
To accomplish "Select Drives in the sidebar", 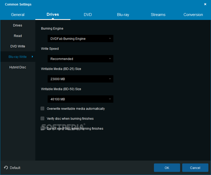I will tap(18, 25).
